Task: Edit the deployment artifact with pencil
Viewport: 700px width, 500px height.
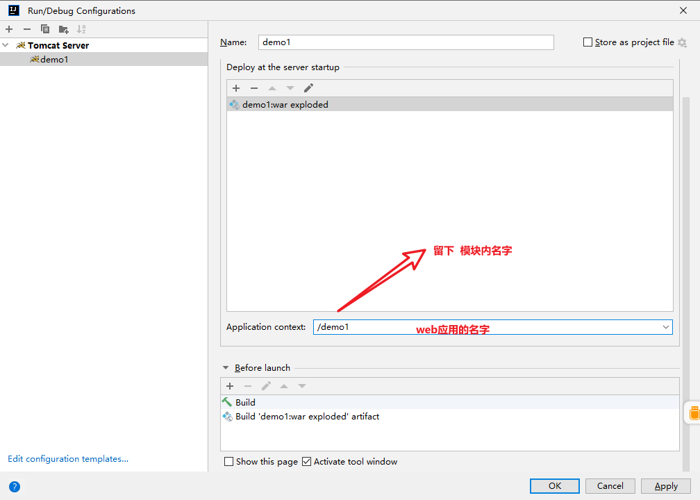Action: [308, 88]
